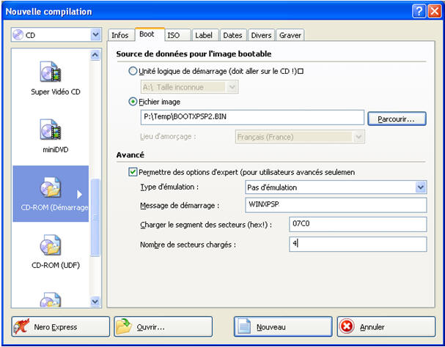Switch to the ISO tab

point(177,35)
